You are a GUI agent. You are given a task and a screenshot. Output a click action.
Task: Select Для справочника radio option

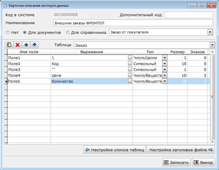67,32
